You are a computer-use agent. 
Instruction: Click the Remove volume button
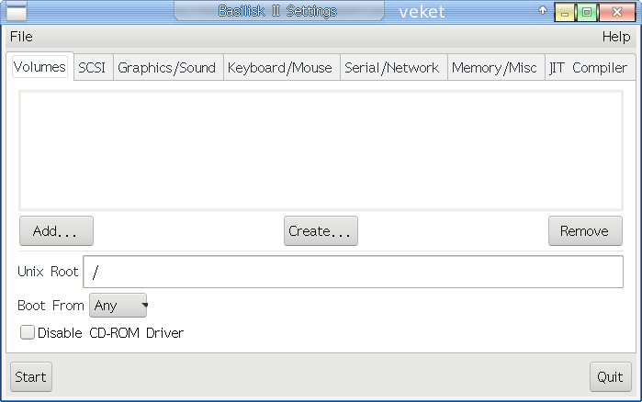coord(585,231)
